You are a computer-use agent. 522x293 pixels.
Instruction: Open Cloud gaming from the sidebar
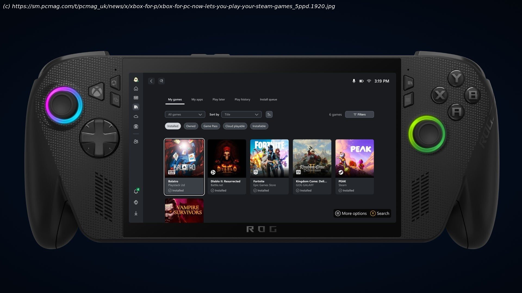[136, 117]
